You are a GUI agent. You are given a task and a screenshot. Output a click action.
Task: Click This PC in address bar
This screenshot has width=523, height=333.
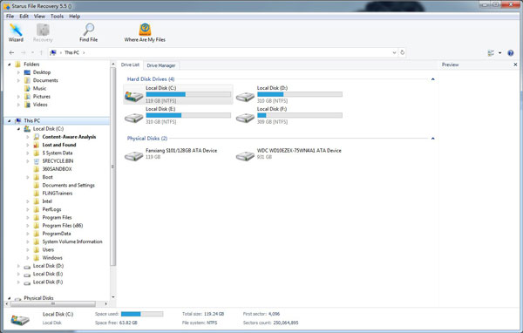click(x=71, y=52)
